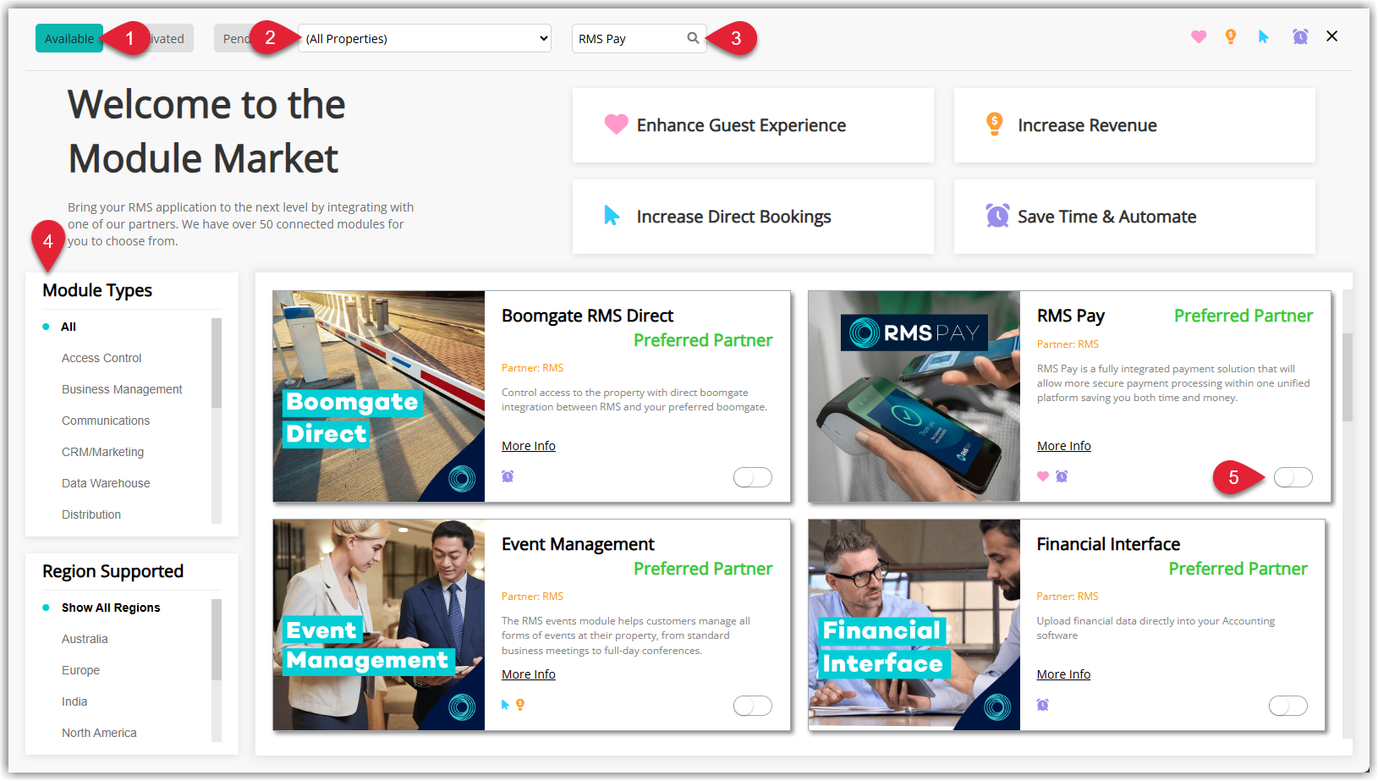
Task: Click the alarm clock icon on Save Time & Automate
Action: [997, 216]
